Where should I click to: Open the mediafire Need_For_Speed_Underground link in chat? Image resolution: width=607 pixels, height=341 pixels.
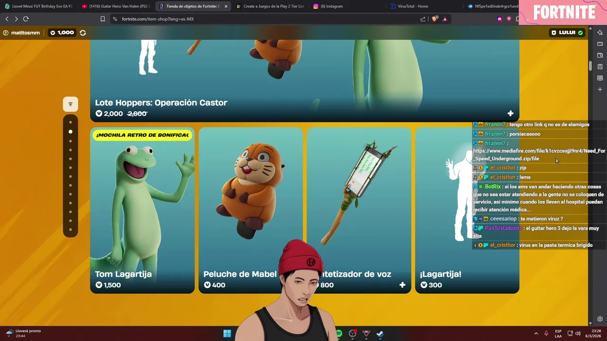coord(539,155)
